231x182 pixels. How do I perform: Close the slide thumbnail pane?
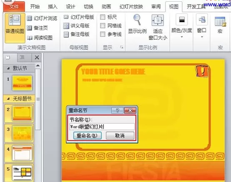37,57
